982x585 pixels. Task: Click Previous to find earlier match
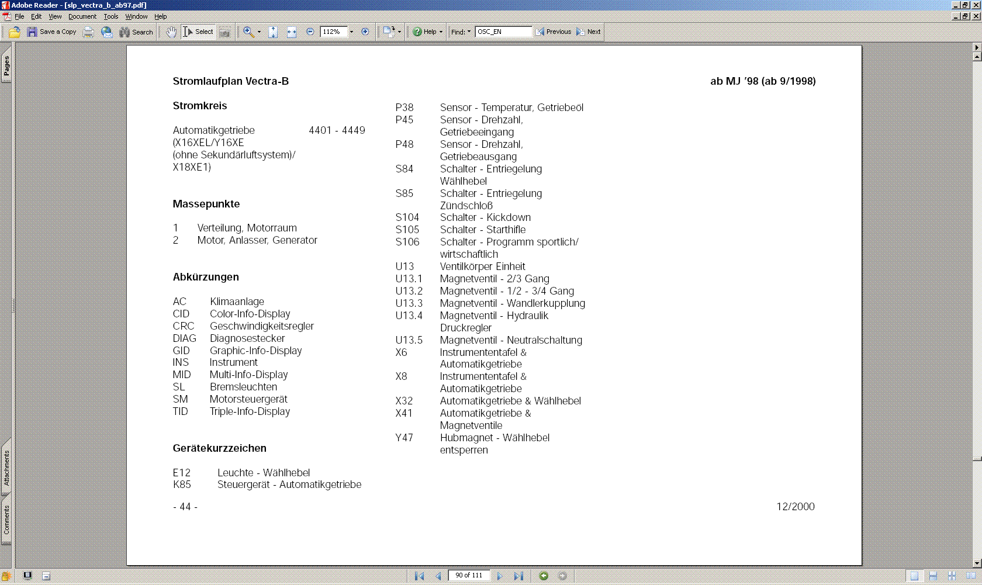point(554,32)
